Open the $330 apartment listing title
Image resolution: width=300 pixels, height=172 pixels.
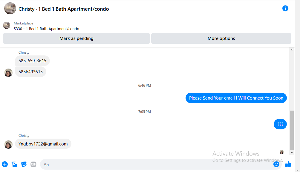(x=47, y=29)
